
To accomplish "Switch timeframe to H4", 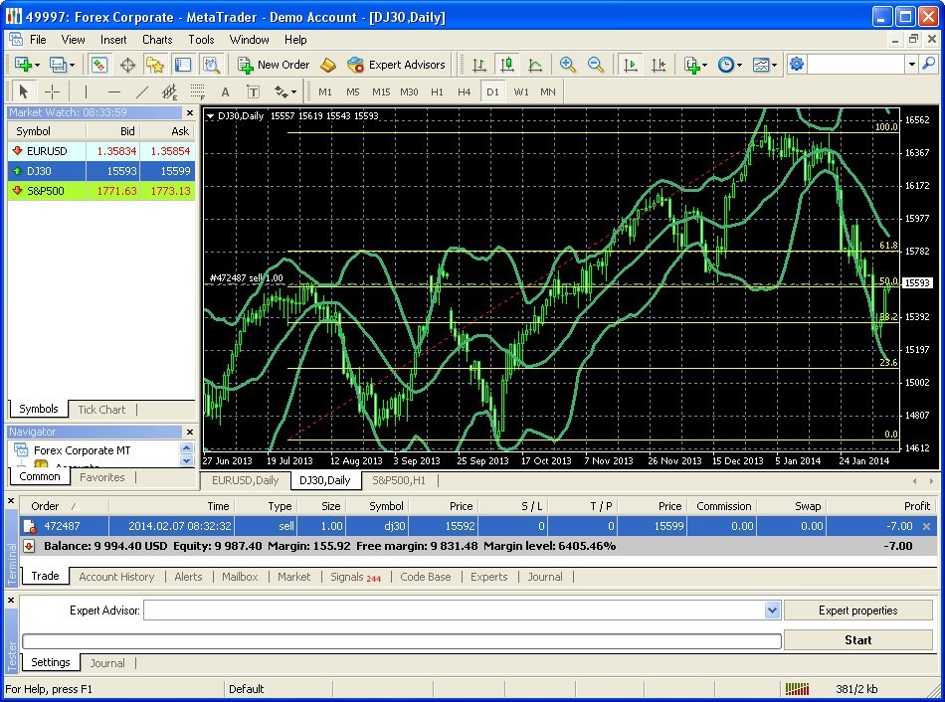I will 465,92.
